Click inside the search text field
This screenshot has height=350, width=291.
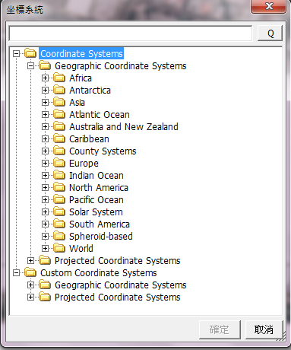coord(131,33)
